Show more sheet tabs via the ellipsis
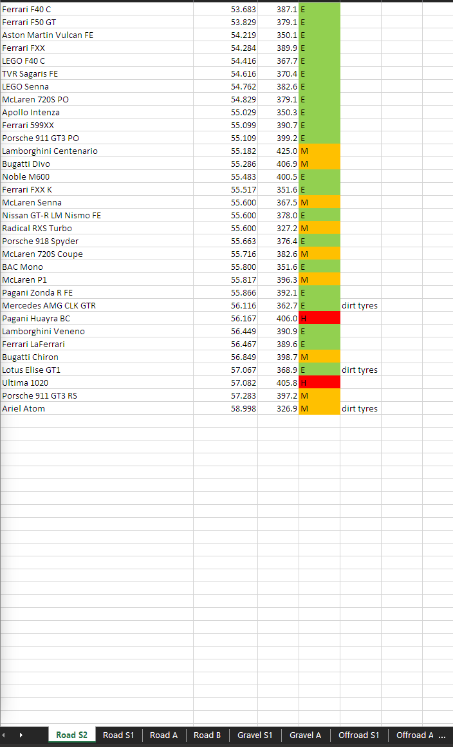The height and width of the screenshot is (747, 453). (443, 735)
